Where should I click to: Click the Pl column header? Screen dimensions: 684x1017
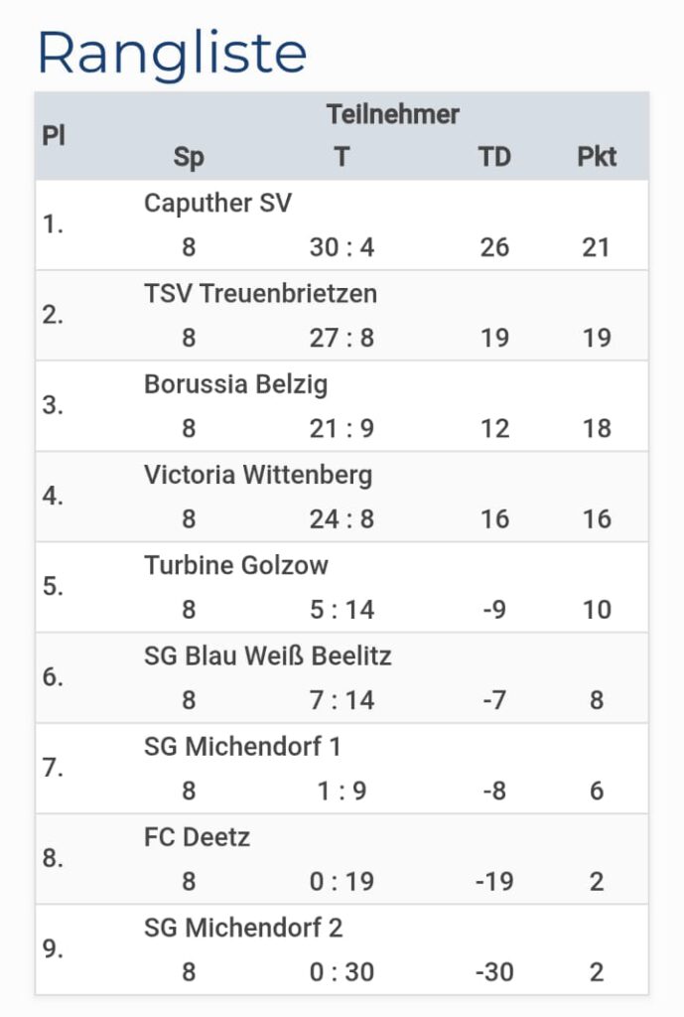click(x=54, y=136)
